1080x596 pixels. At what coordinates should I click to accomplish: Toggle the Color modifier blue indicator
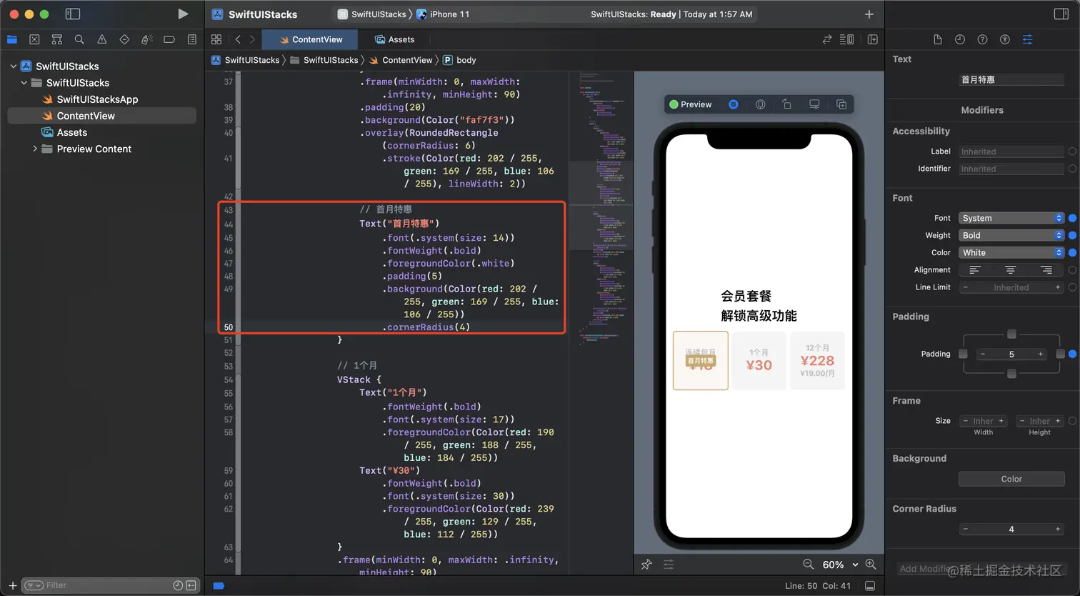click(x=1072, y=252)
